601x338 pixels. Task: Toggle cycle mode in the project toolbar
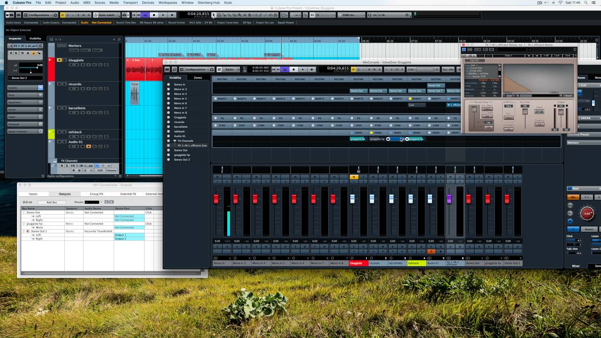coord(145,15)
